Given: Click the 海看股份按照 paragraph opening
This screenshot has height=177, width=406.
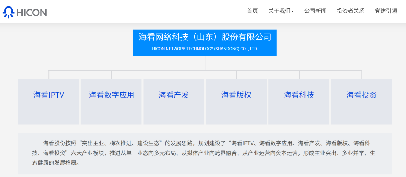Looking at the screenshot, I should [x=60, y=143].
